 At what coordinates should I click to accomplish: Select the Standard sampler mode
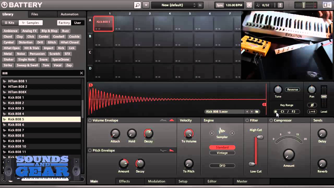pos(222,147)
